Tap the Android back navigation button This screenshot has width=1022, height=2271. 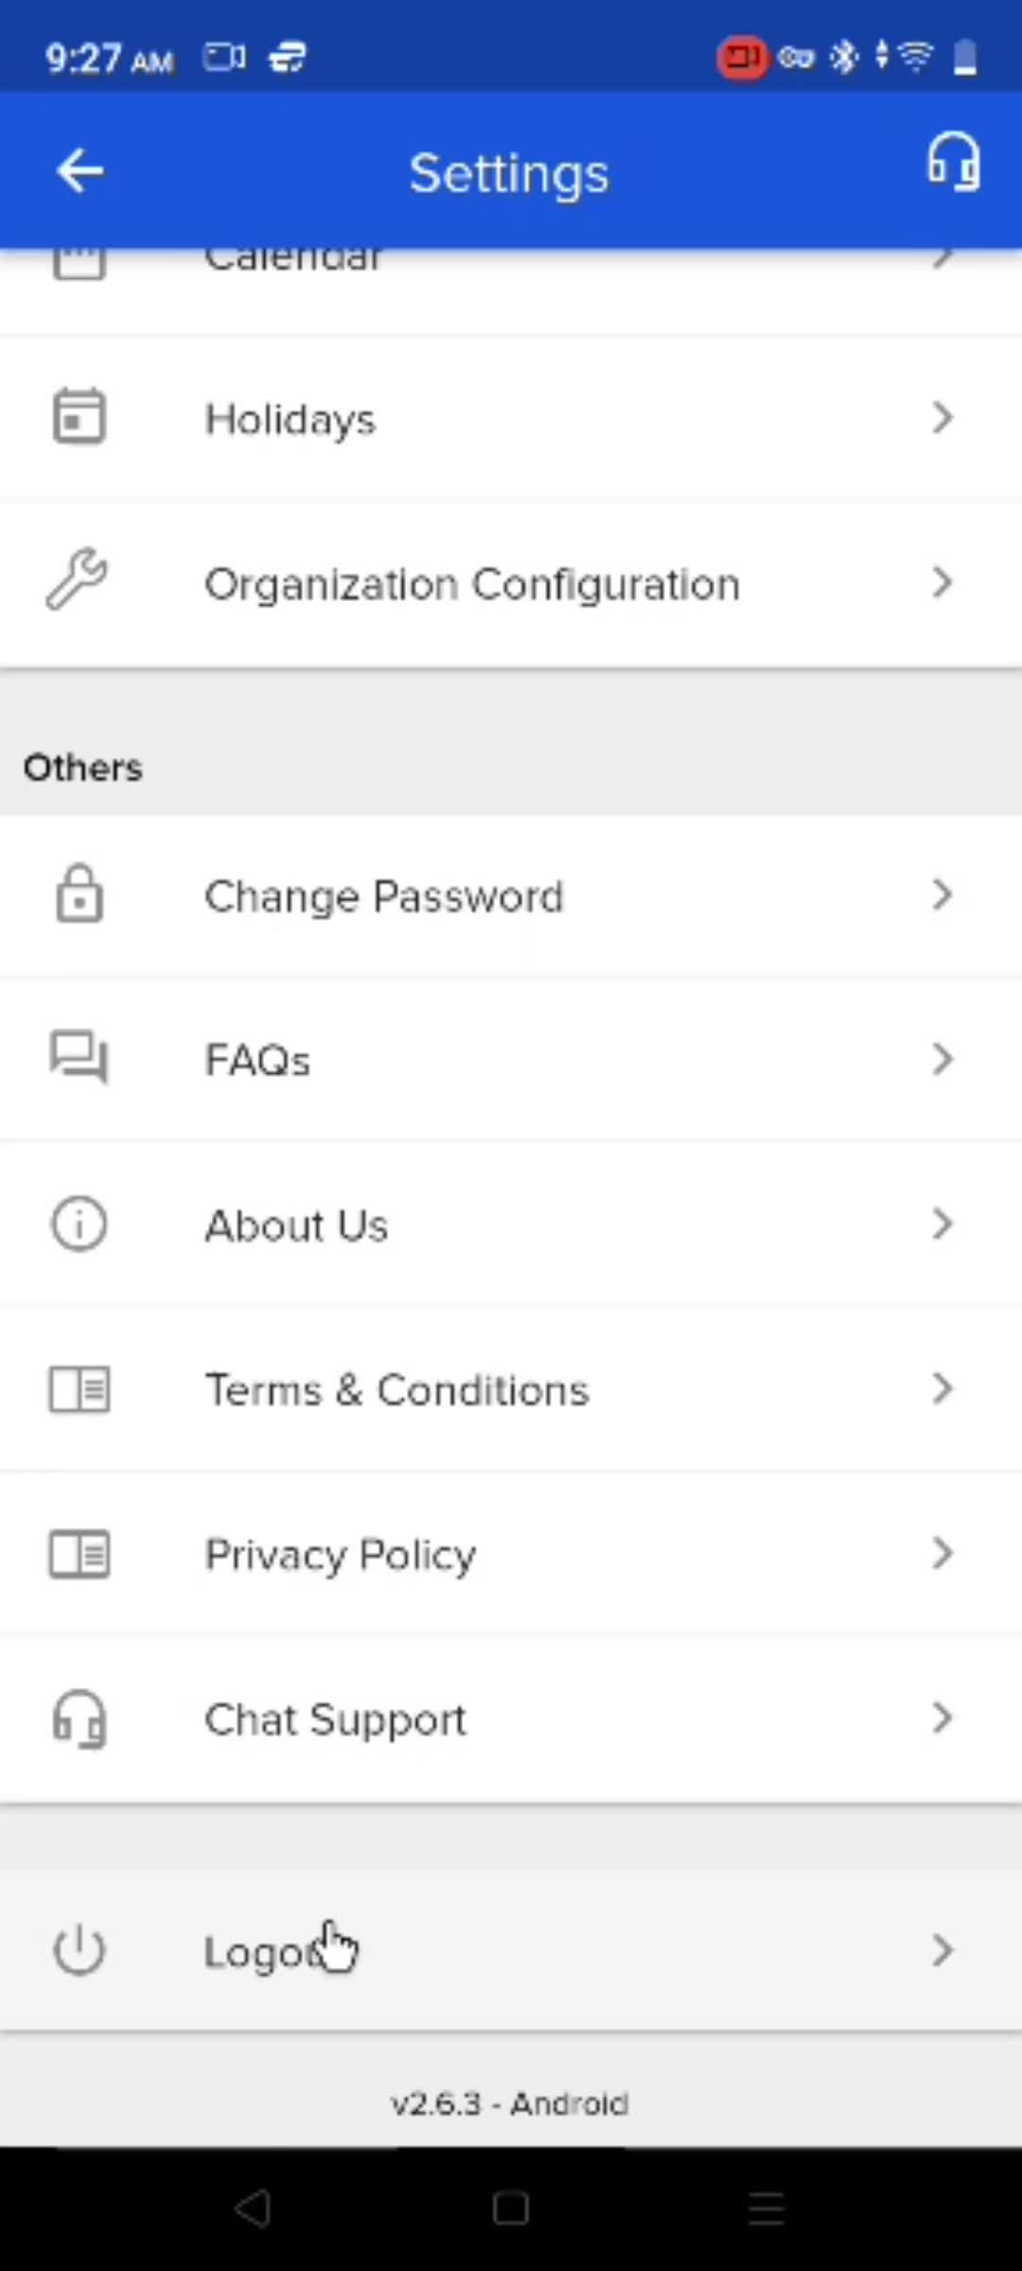(254, 2209)
